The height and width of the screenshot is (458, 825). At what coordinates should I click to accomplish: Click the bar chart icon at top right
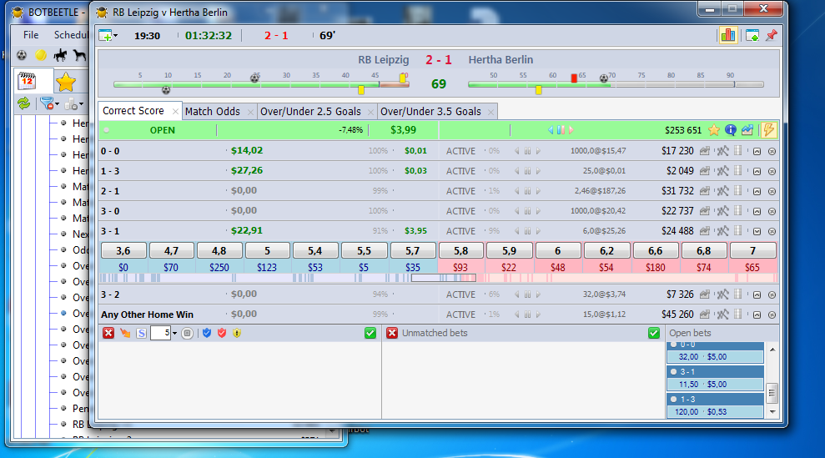click(x=728, y=35)
